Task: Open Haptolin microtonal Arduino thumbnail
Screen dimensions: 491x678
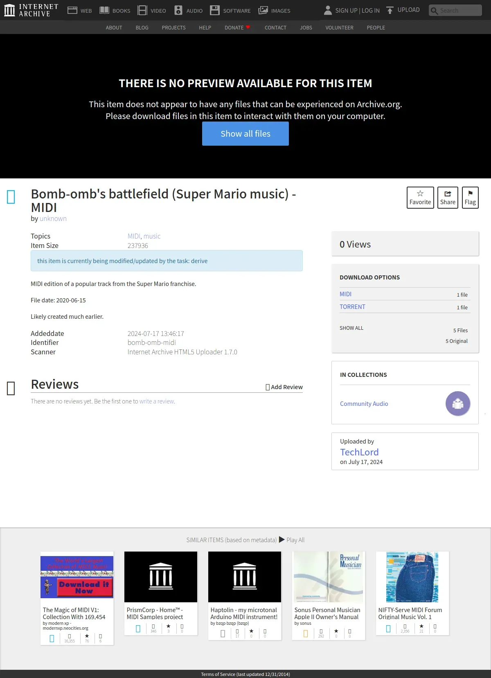Action: (x=245, y=577)
